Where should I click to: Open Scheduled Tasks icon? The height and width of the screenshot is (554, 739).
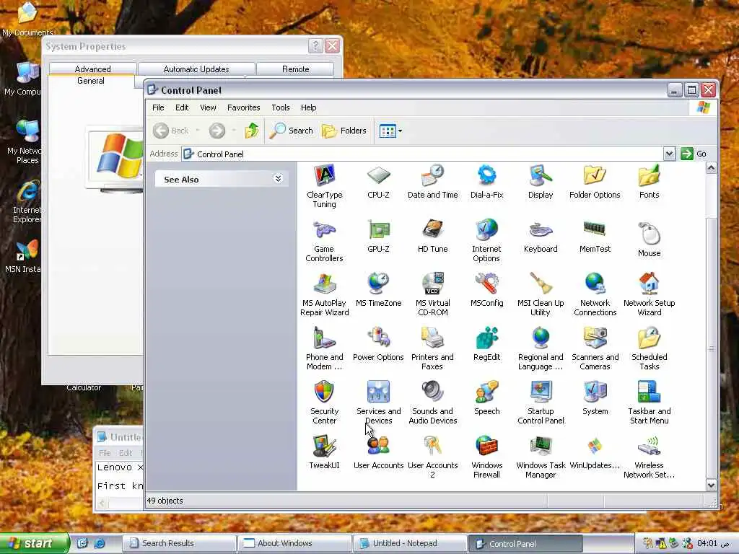tap(649, 348)
